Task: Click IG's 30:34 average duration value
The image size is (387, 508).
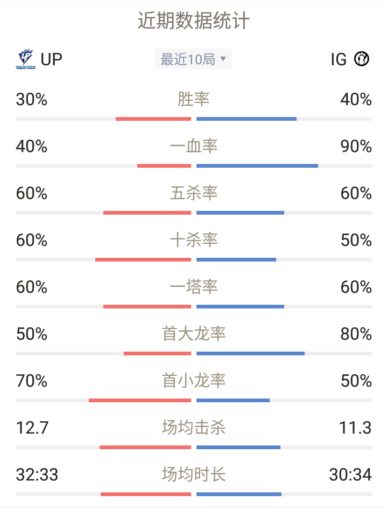Action: (x=350, y=475)
